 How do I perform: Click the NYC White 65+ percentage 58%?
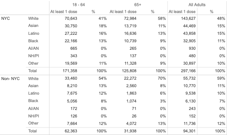pos(162,18)
